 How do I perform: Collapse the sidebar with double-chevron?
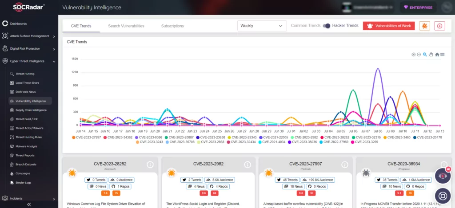point(29,204)
